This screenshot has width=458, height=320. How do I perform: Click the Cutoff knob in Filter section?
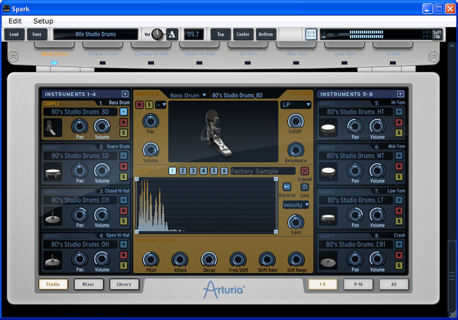(x=295, y=121)
